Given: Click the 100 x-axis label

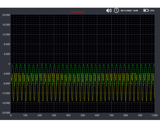Looking at the screenshot, I should [x=25, y=115].
